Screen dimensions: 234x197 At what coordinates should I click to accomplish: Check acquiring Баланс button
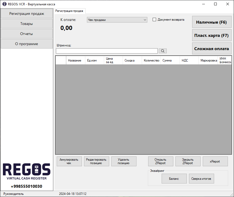tap(174, 179)
